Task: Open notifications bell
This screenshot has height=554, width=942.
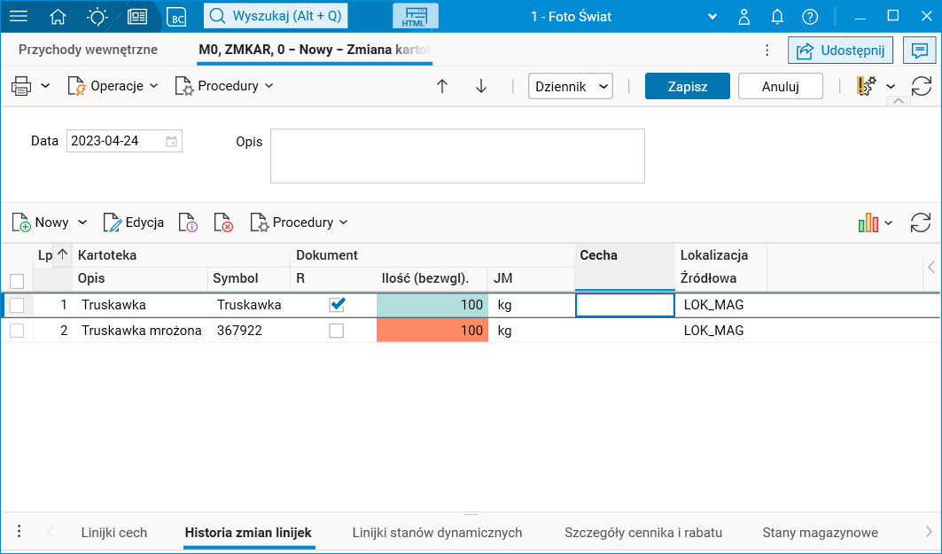Action: (777, 16)
